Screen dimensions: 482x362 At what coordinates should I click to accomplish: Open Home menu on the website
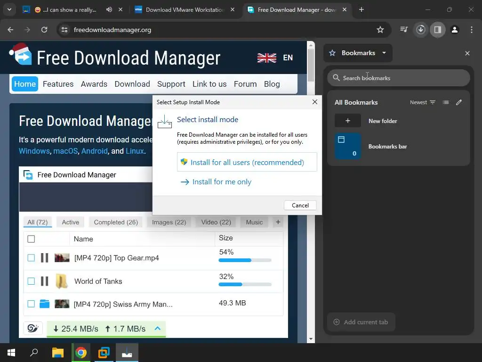click(25, 84)
